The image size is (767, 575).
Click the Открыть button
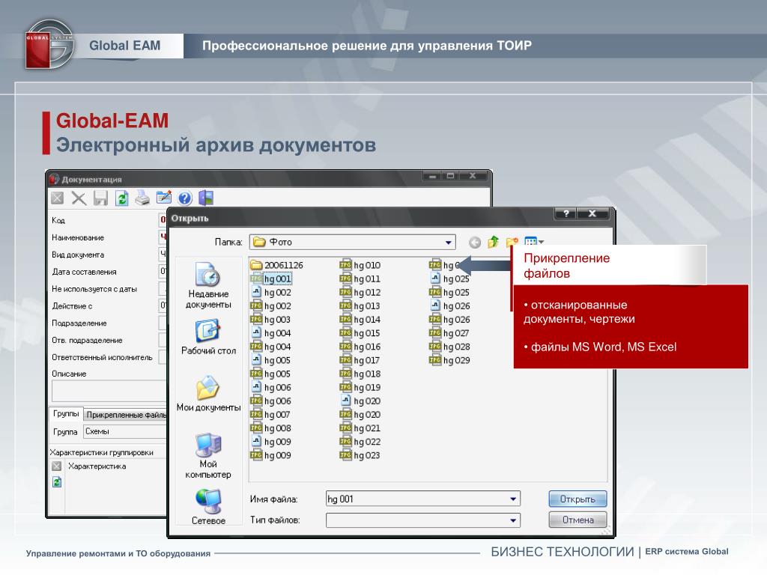click(577, 499)
